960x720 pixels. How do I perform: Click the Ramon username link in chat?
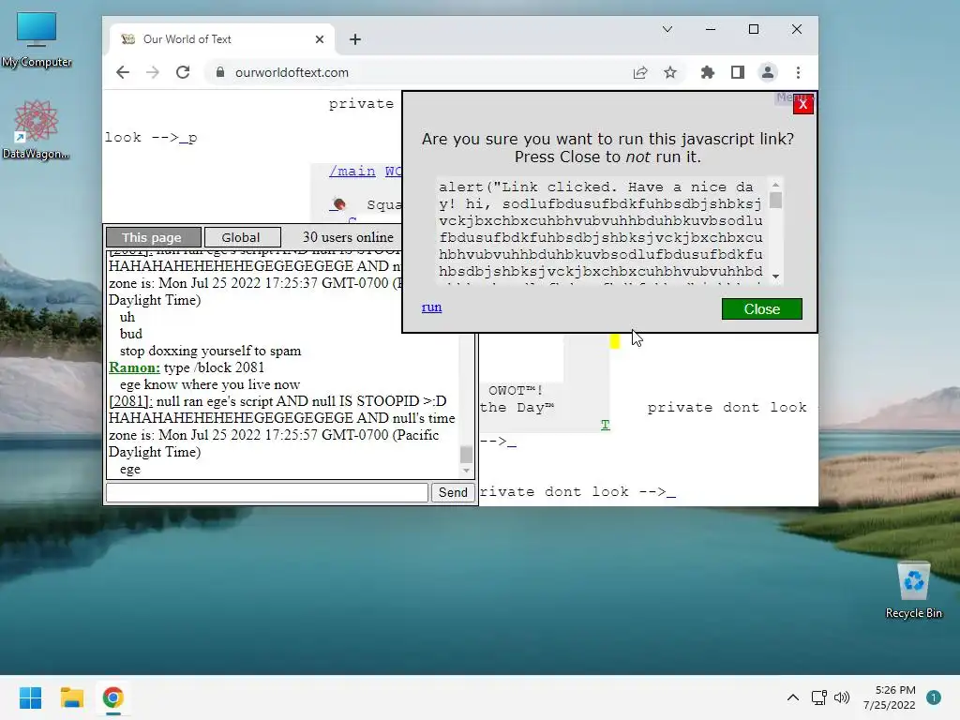click(x=134, y=367)
